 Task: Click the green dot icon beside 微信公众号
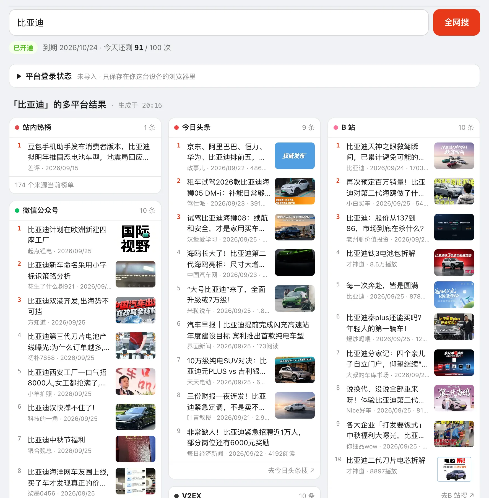(17, 211)
